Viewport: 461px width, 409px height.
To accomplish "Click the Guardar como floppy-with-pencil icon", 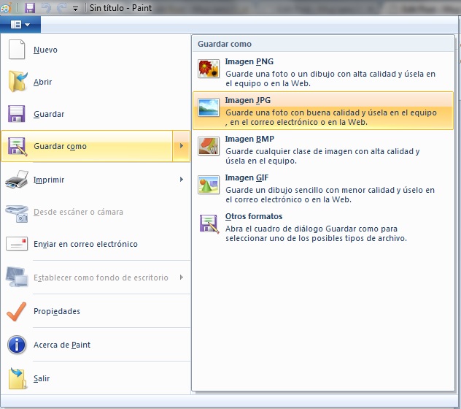I will 18,146.
